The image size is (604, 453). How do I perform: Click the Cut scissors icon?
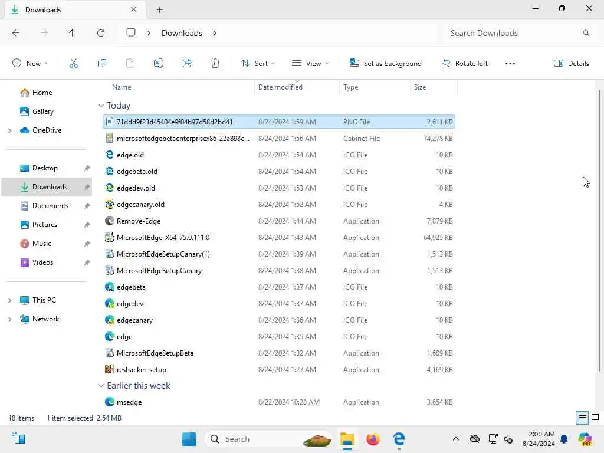74,64
